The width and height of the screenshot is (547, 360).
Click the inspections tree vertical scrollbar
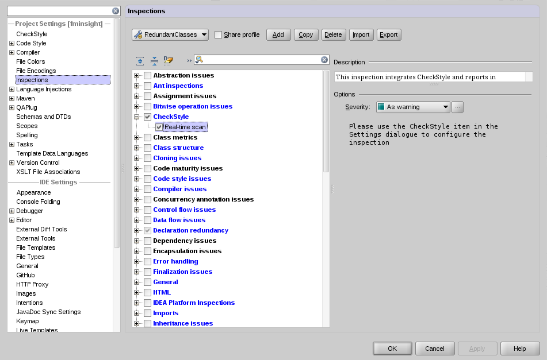326,122
